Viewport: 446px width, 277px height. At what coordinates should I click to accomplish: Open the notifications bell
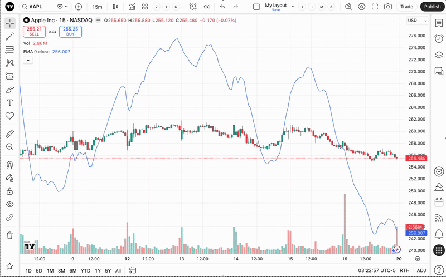(x=439, y=234)
